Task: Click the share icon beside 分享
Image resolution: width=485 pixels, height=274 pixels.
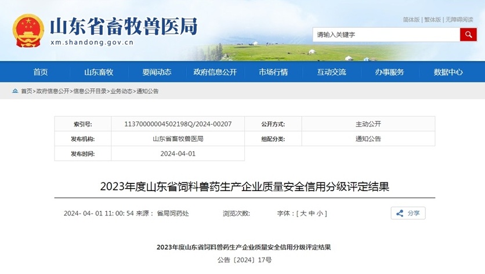Action: pyautogui.click(x=400, y=214)
